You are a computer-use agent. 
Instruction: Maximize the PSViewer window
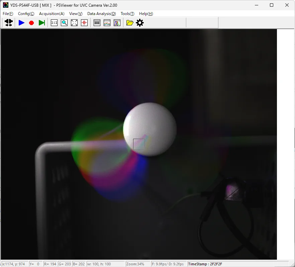click(x=272, y=5)
